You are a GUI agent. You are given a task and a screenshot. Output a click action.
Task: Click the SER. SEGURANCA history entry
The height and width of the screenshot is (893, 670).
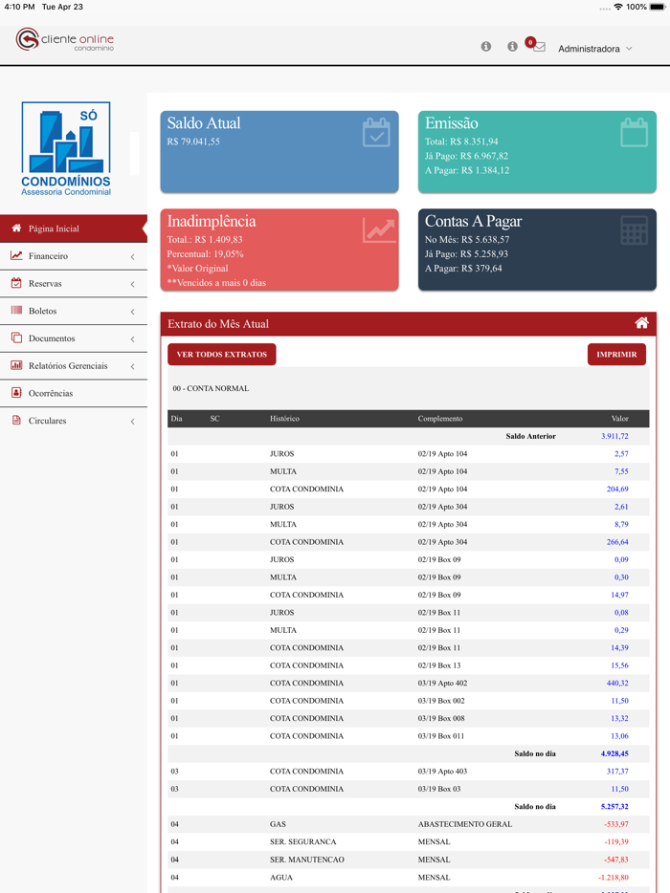click(302, 841)
